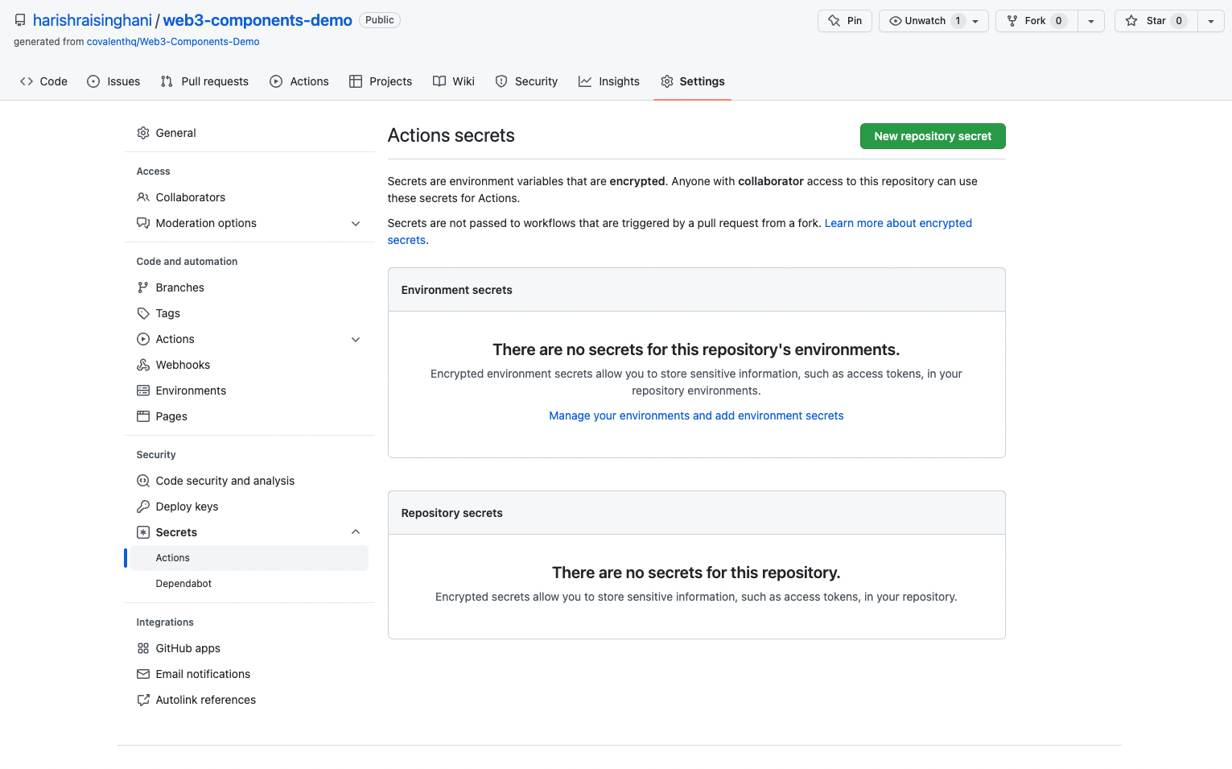
Task: Click the Wiki book icon
Action: [439, 81]
